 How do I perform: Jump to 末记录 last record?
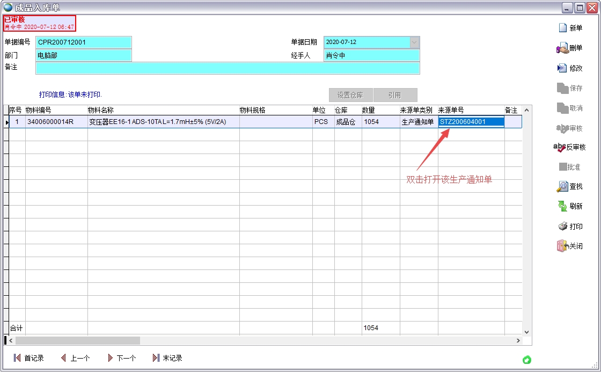click(x=156, y=358)
